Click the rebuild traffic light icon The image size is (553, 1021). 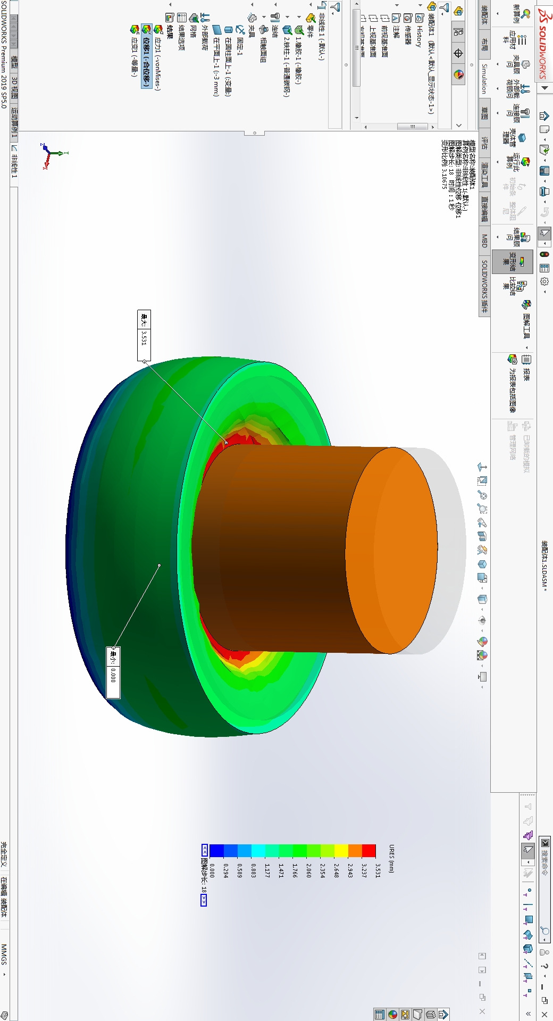pyautogui.click(x=544, y=254)
